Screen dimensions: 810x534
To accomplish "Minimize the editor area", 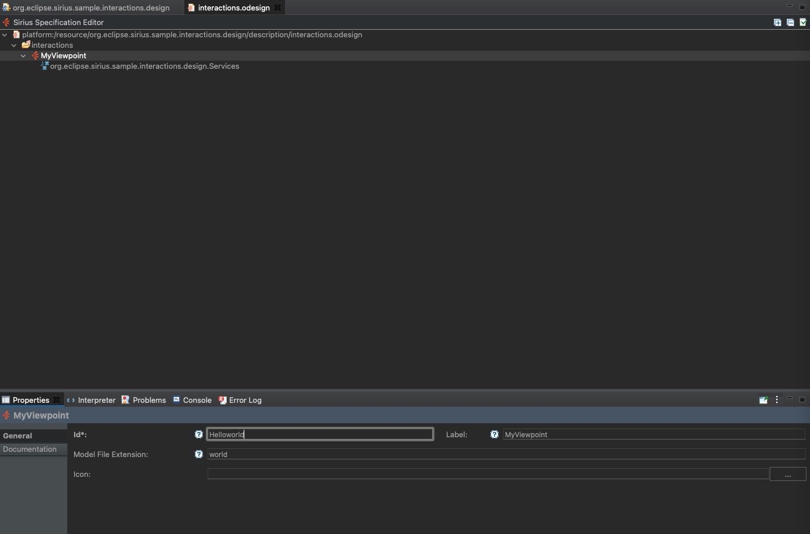I will 790,6.
